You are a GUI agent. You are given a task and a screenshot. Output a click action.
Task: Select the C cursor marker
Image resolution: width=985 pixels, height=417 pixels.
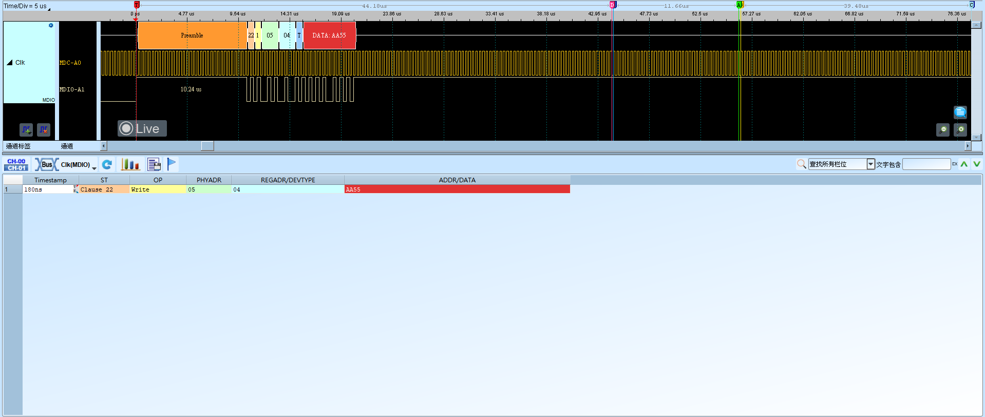point(972,5)
